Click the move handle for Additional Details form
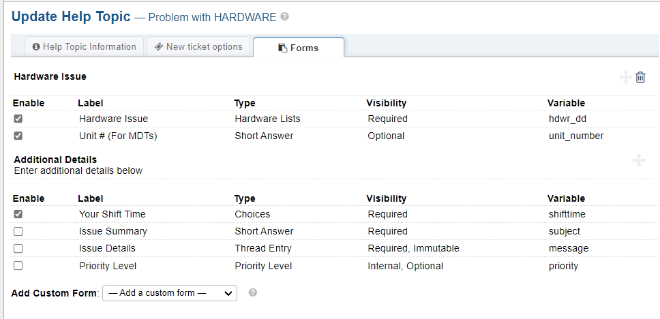660x319 pixels. tap(639, 160)
